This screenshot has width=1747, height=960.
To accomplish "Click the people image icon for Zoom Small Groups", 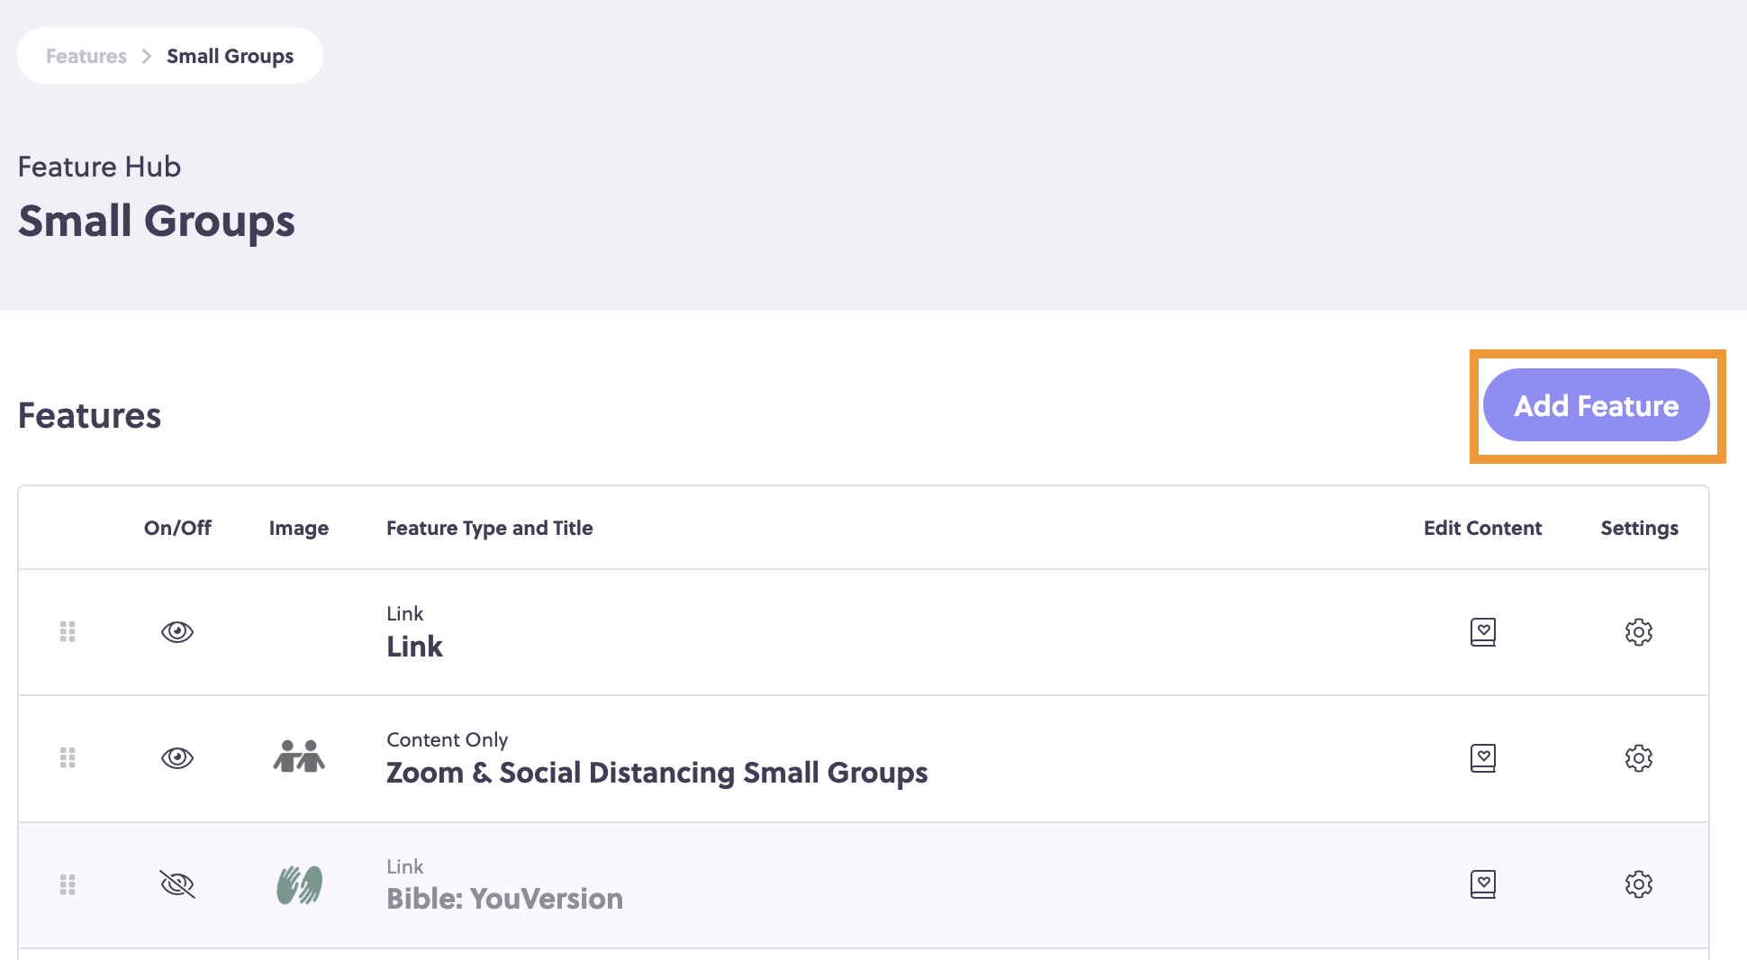I will [x=299, y=758].
